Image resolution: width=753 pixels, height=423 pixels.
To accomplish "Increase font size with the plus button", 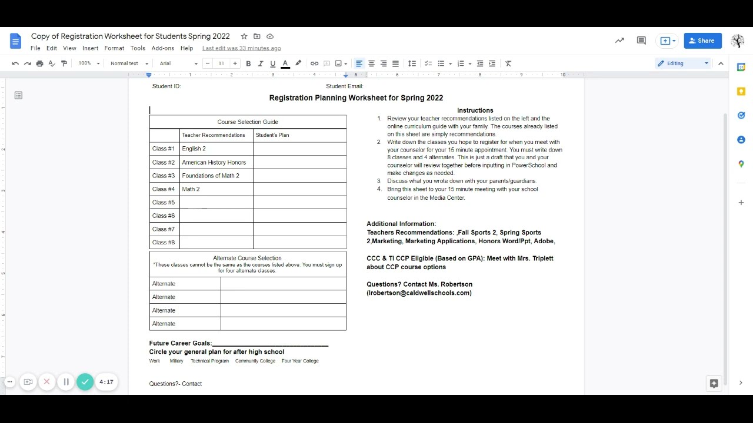I will pos(235,63).
